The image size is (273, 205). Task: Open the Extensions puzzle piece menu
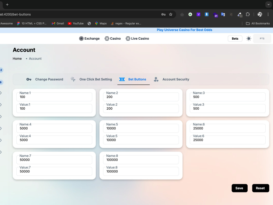point(248,14)
